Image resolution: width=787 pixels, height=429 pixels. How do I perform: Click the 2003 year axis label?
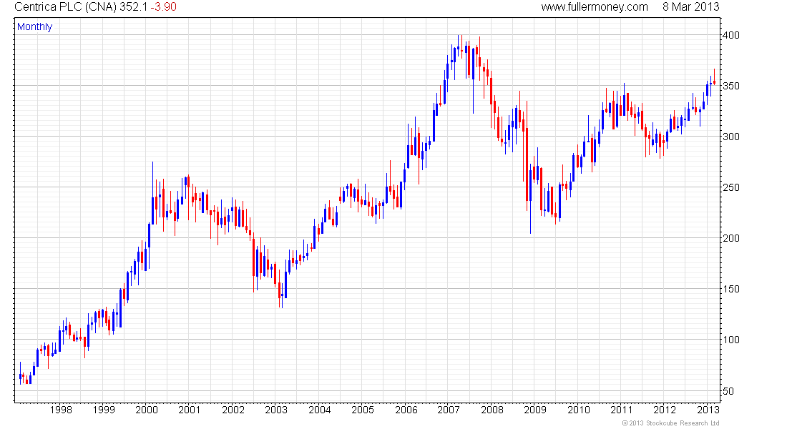(x=276, y=410)
